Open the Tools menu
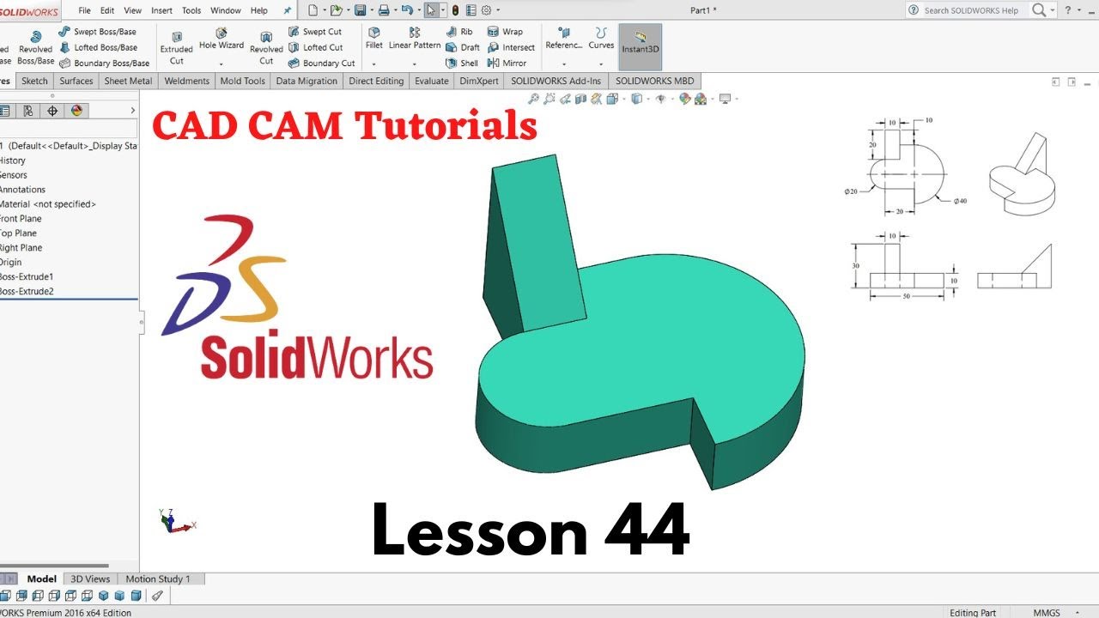1099x618 pixels. (x=191, y=10)
